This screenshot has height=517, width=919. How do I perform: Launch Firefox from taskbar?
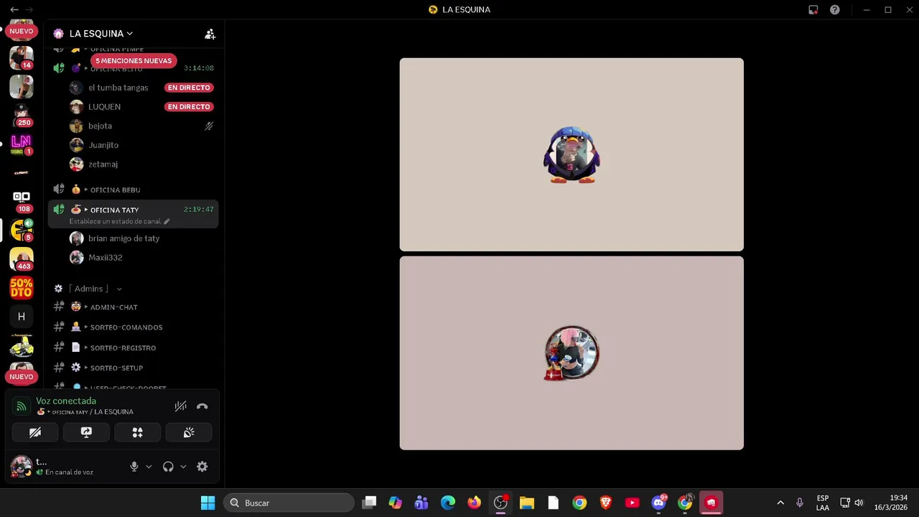coord(474,503)
